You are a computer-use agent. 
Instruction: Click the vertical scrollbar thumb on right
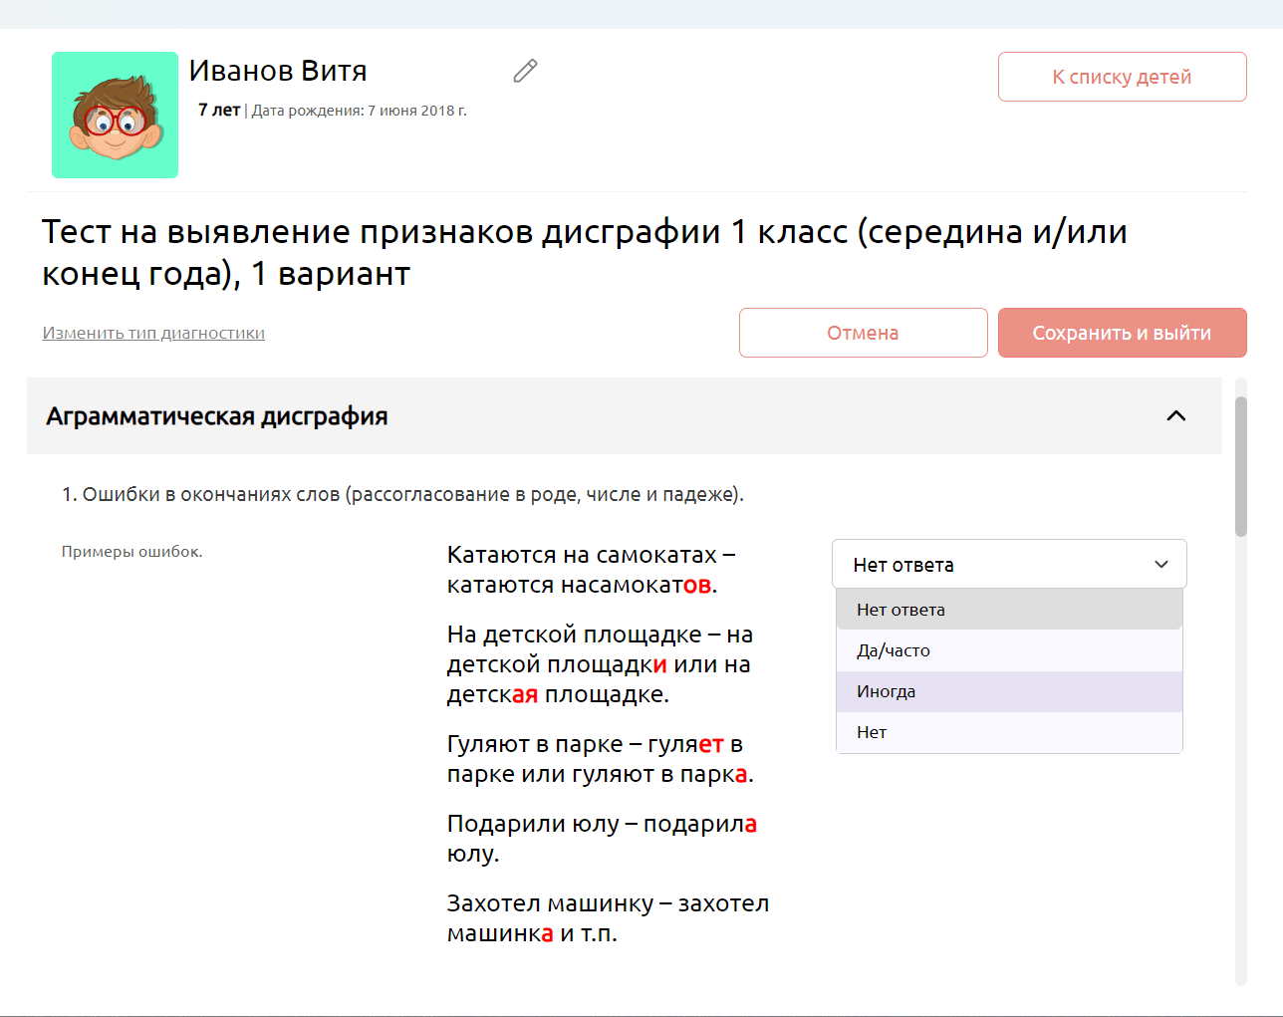point(1240,466)
